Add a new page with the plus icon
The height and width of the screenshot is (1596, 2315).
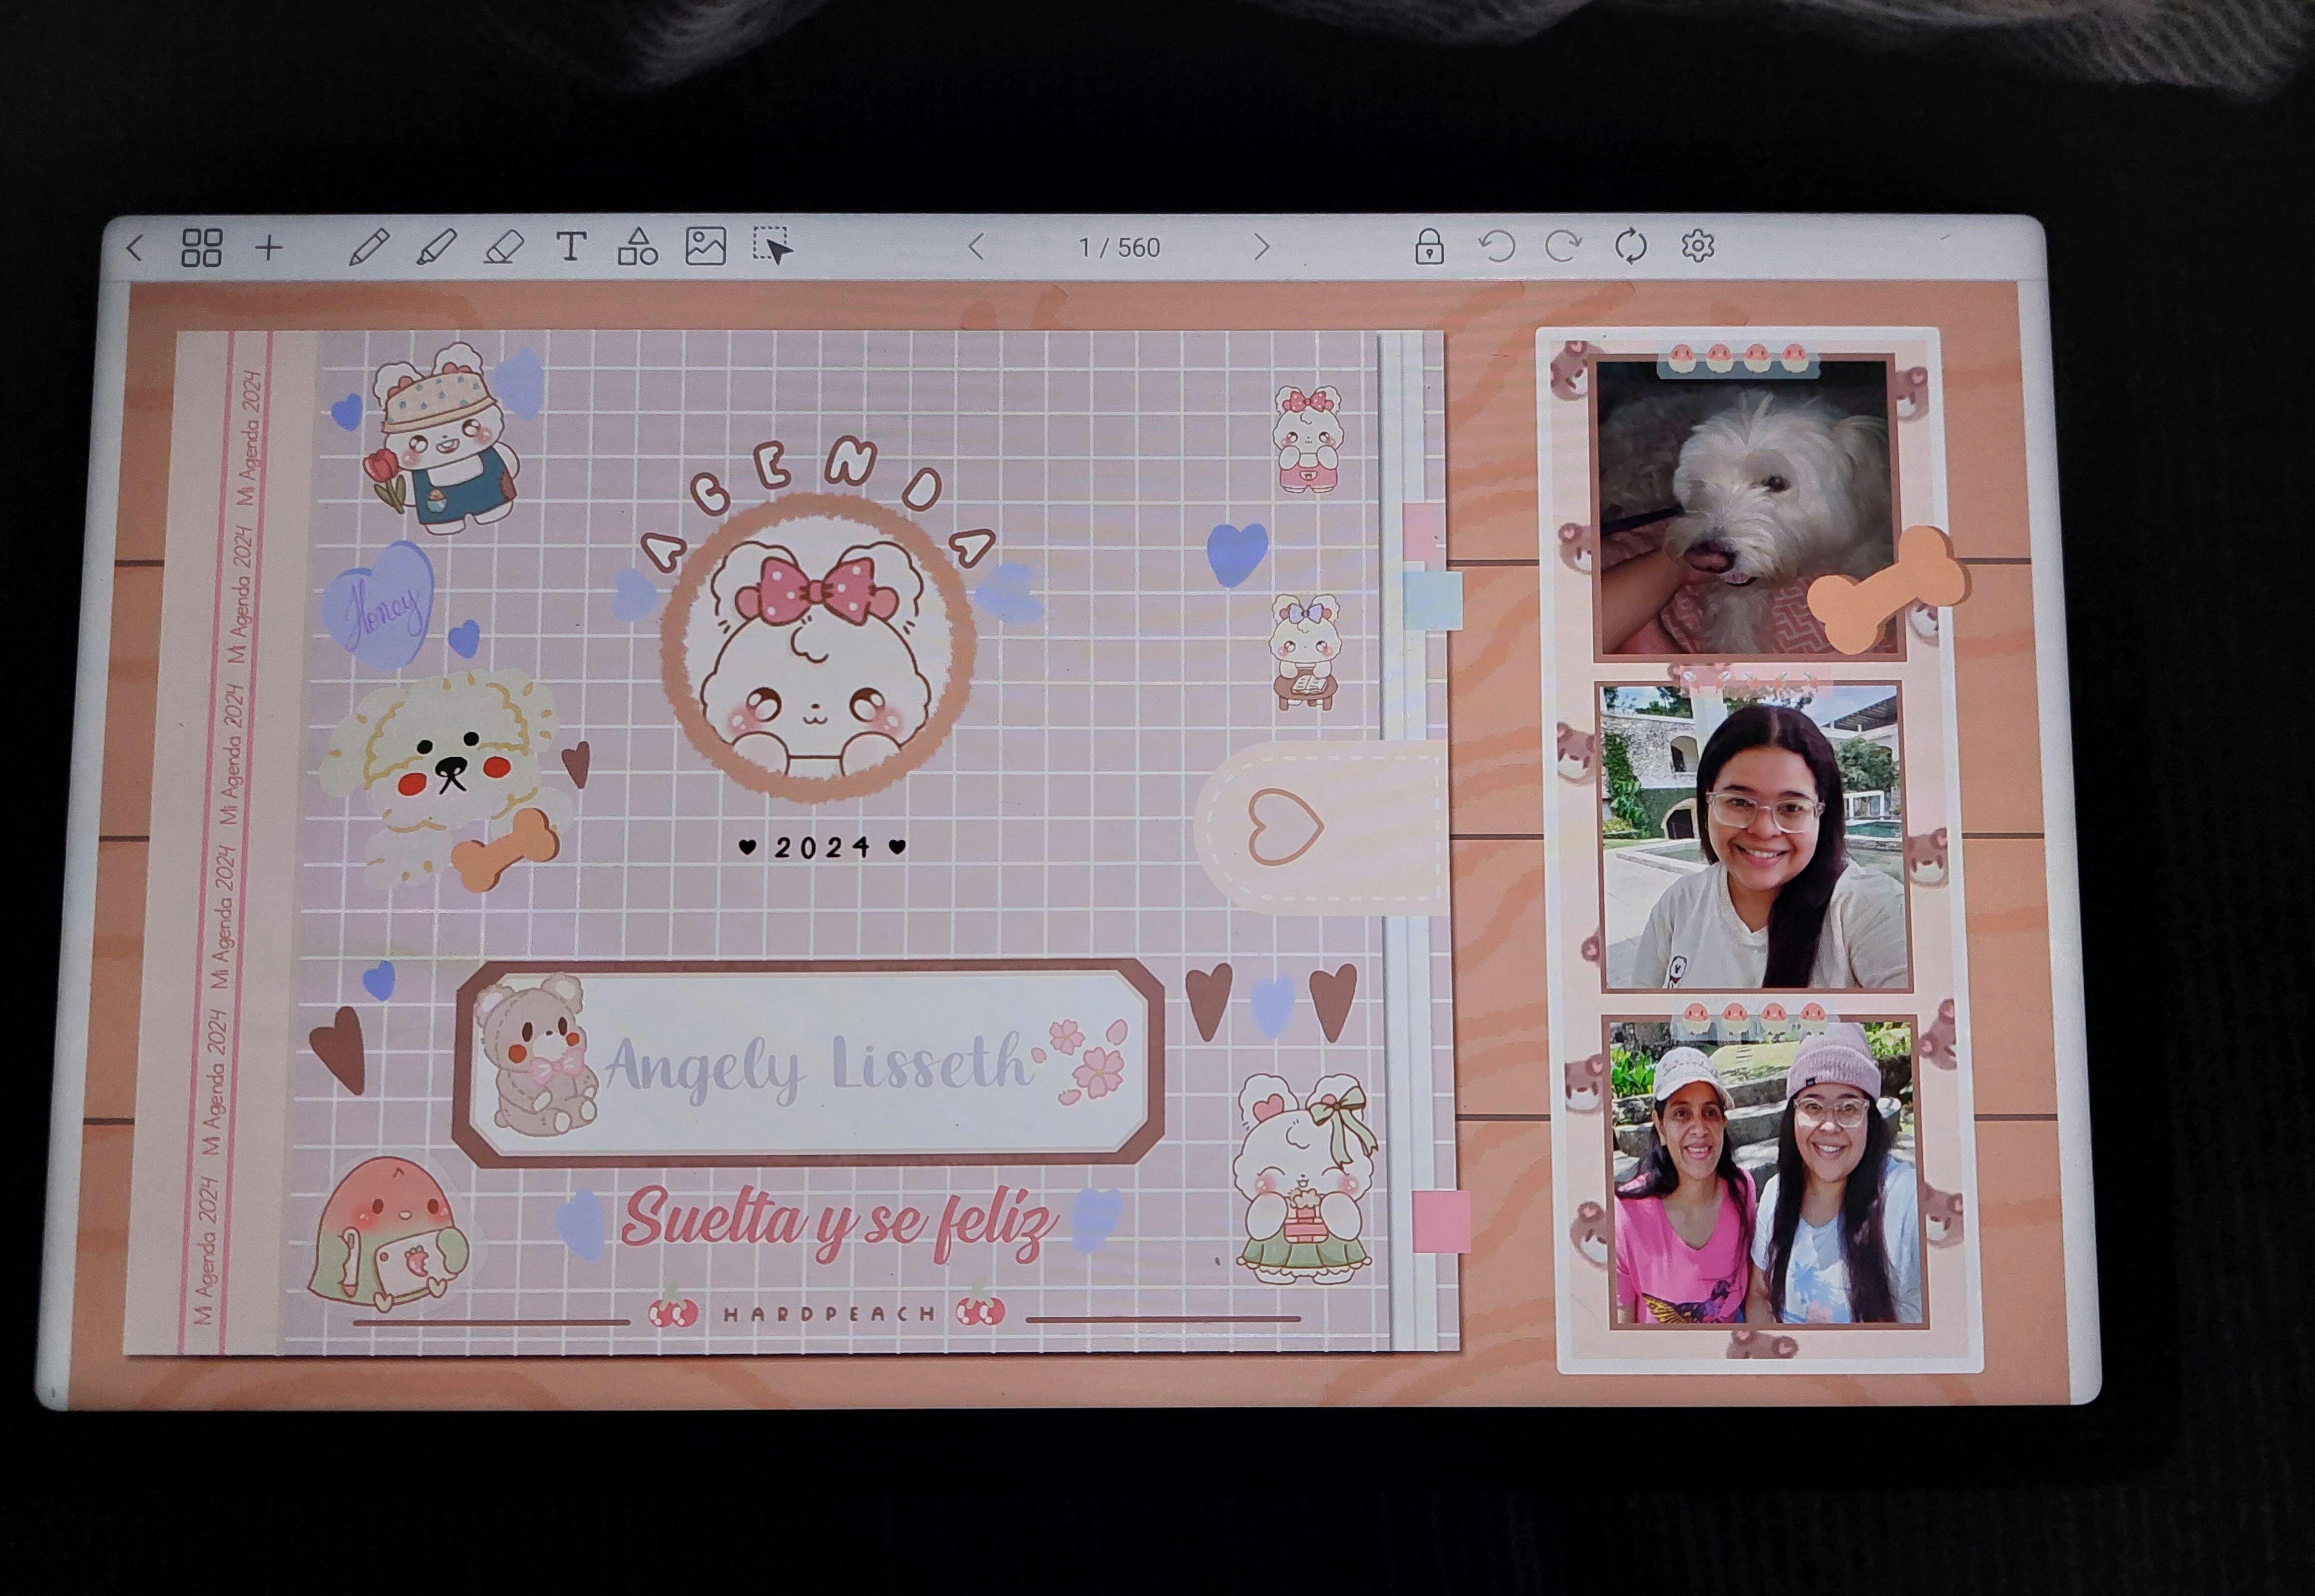[x=268, y=248]
